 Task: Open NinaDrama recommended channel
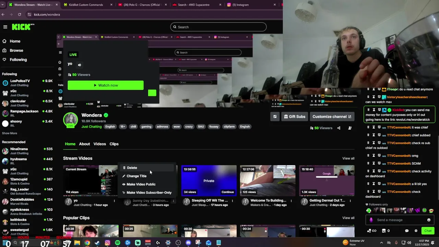(x=27, y=151)
